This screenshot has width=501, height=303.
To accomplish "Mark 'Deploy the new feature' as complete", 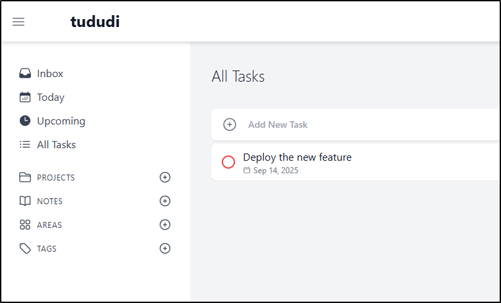I will [x=228, y=162].
